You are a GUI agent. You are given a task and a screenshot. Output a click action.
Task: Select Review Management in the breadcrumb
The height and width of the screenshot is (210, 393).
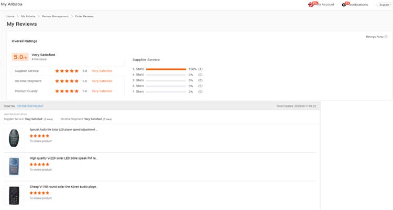[x=55, y=16]
